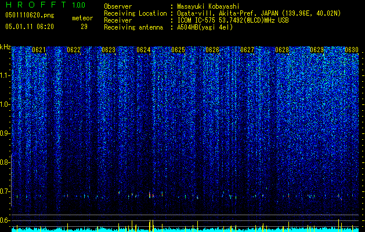Click the 0.7 kHz frequency label

[5, 191]
